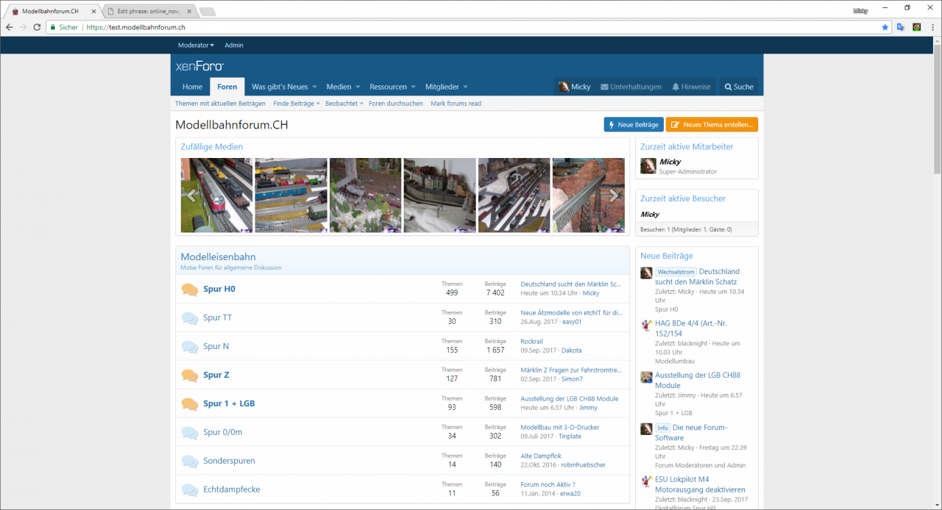Click the secure padlock icon in address bar
Image resolution: width=942 pixels, height=510 pixels.
pyautogui.click(x=52, y=27)
